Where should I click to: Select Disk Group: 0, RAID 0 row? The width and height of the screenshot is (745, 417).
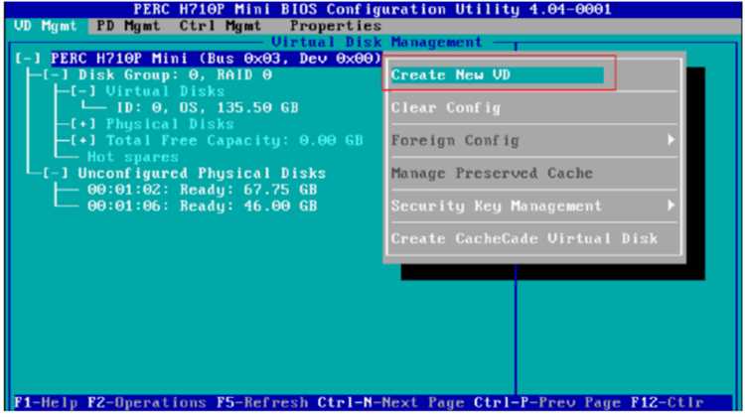175,75
